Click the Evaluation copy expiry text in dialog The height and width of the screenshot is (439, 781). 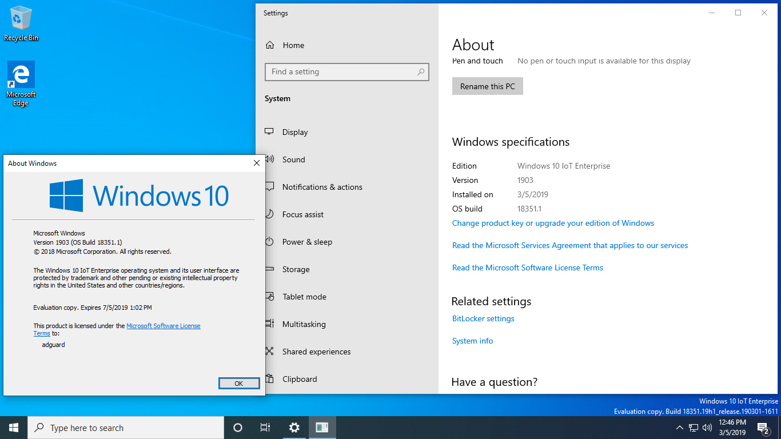(93, 308)
